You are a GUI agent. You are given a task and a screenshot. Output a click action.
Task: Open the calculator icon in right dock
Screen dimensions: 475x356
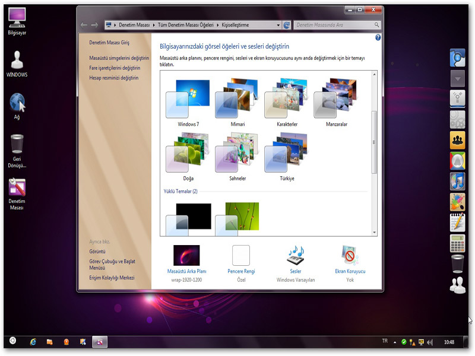coord(457,242)
